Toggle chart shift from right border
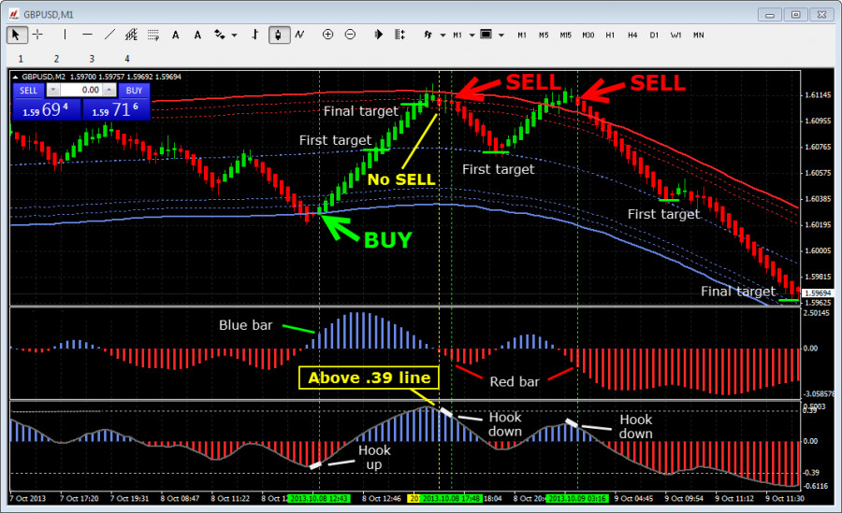Image resolution: width=842 pixels, height=513 pixels. (x=399, y=35)
